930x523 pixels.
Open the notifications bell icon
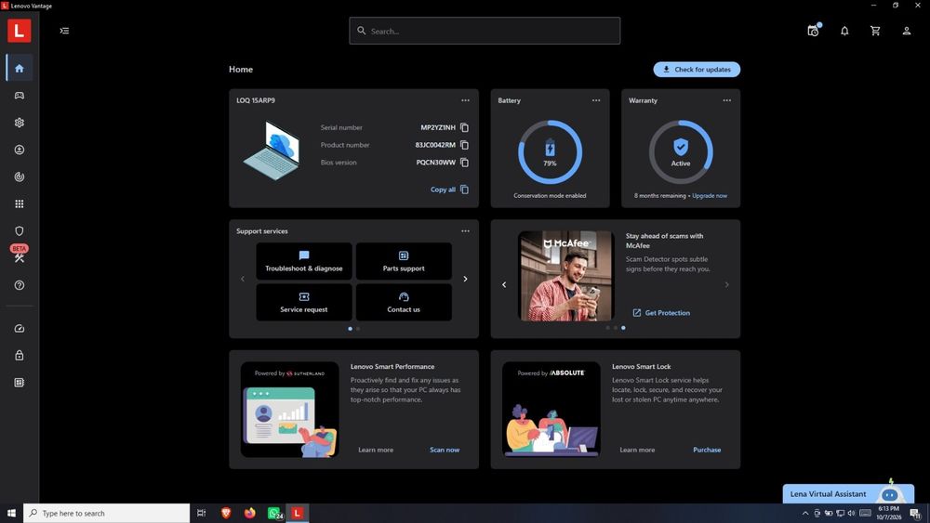[x=844, y=31]
